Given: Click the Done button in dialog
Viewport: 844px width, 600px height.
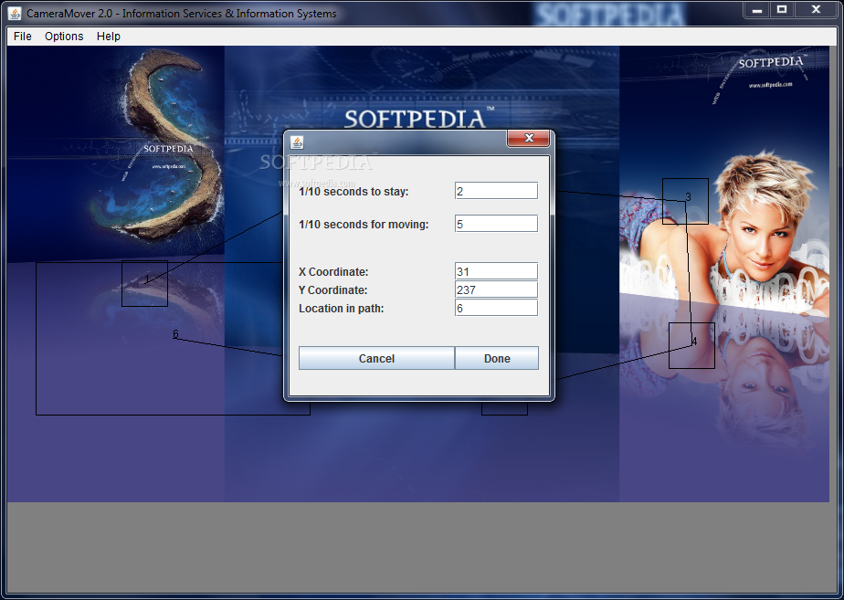Looking at the screenshot, I should click(x=497, y=358).
